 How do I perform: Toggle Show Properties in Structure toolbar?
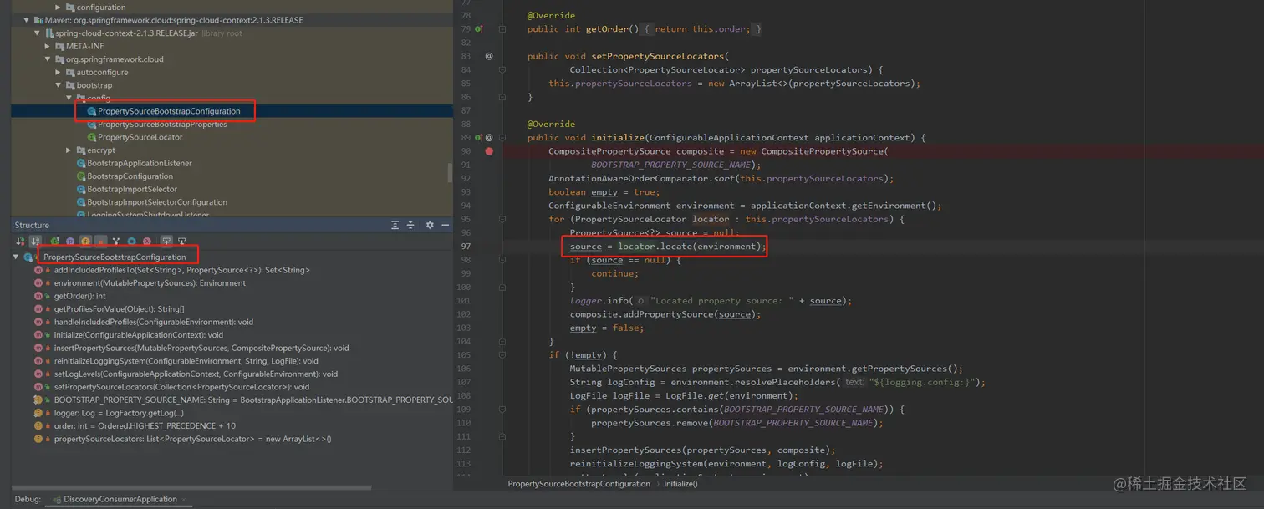point(70,242)
